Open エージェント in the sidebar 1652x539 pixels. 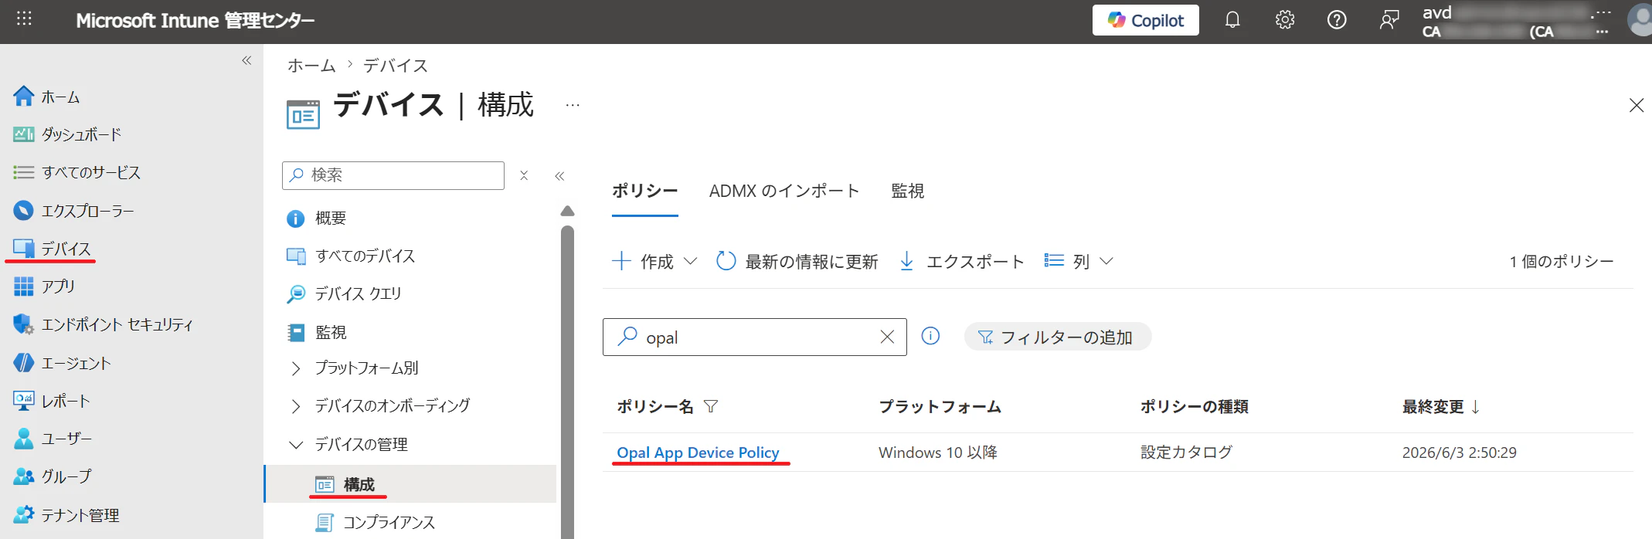click(63, 362)
